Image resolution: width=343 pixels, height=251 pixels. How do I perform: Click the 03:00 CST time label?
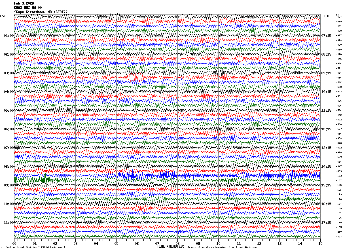click(9, 73)
